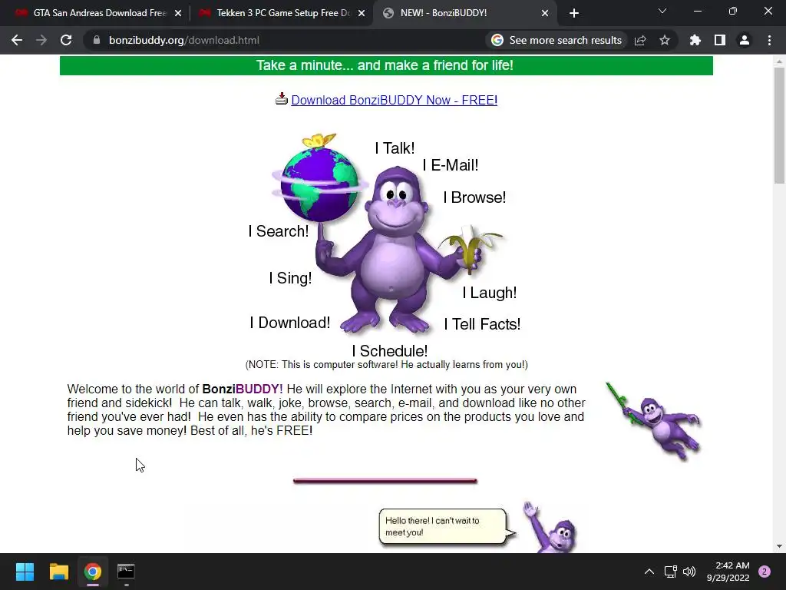Click the browser forward arrow

point(41,40)
